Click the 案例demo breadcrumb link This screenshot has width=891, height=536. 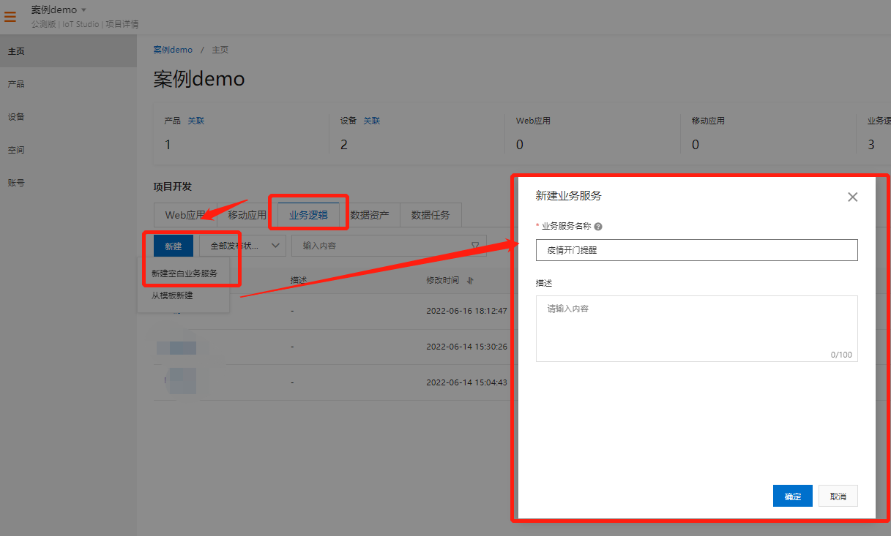click(173, 50)
